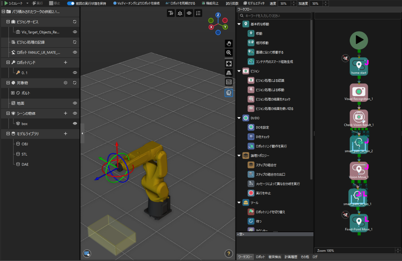Refresh the ビジョンサービス entry
Viewport: 402px width, 261px height.
tap(75, 22)
